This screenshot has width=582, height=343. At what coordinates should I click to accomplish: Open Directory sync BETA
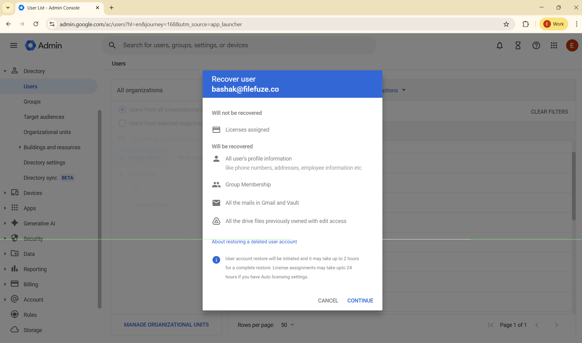49,178
